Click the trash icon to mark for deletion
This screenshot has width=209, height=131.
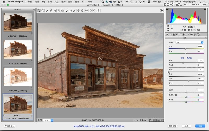(98, 10)
